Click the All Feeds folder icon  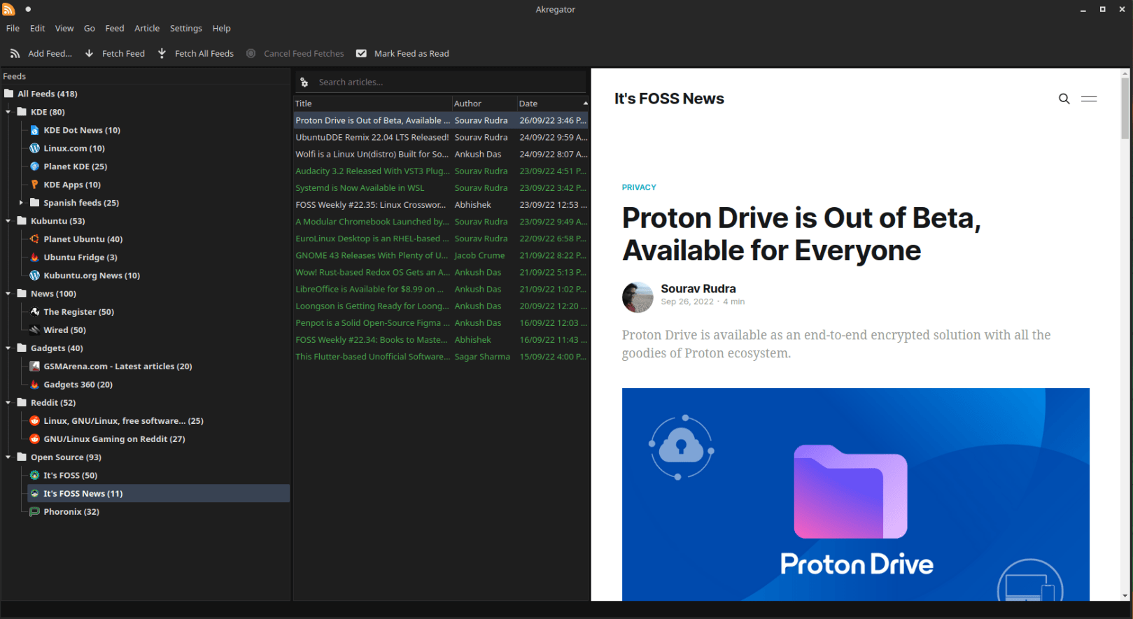pos(8,94)
